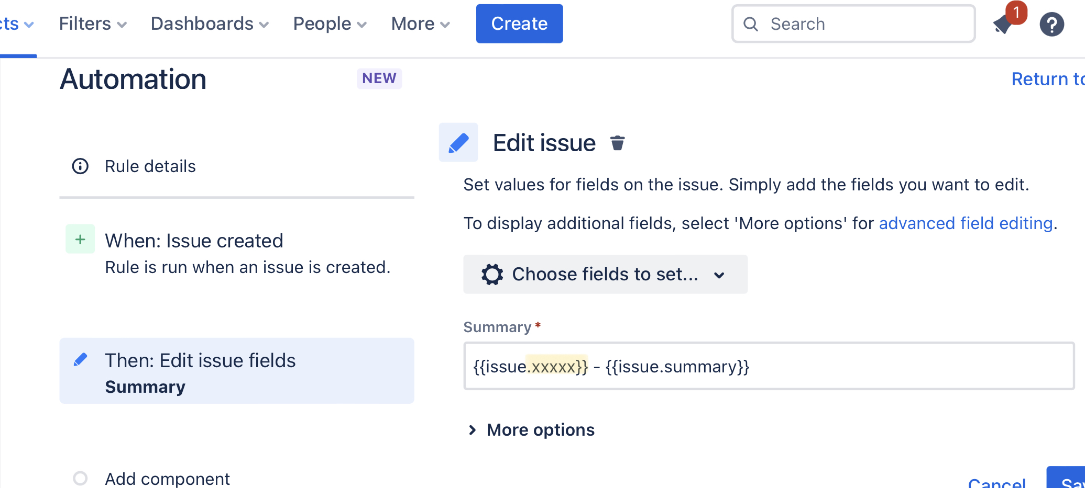Screen dimensions: 1085x488
Task: Open the Filters dropdown menu
Action: [x=93, y=24]
